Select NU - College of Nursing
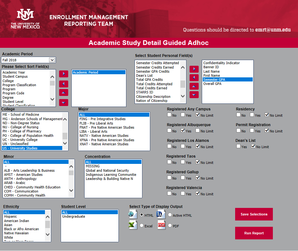Screen dimensions: 298x251 tap(20, 127)
